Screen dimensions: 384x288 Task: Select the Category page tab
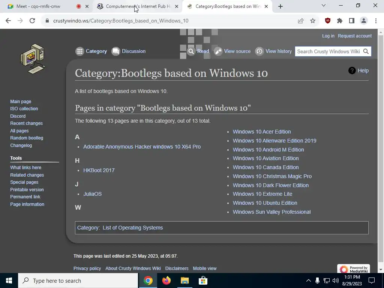tap(91, 51)
